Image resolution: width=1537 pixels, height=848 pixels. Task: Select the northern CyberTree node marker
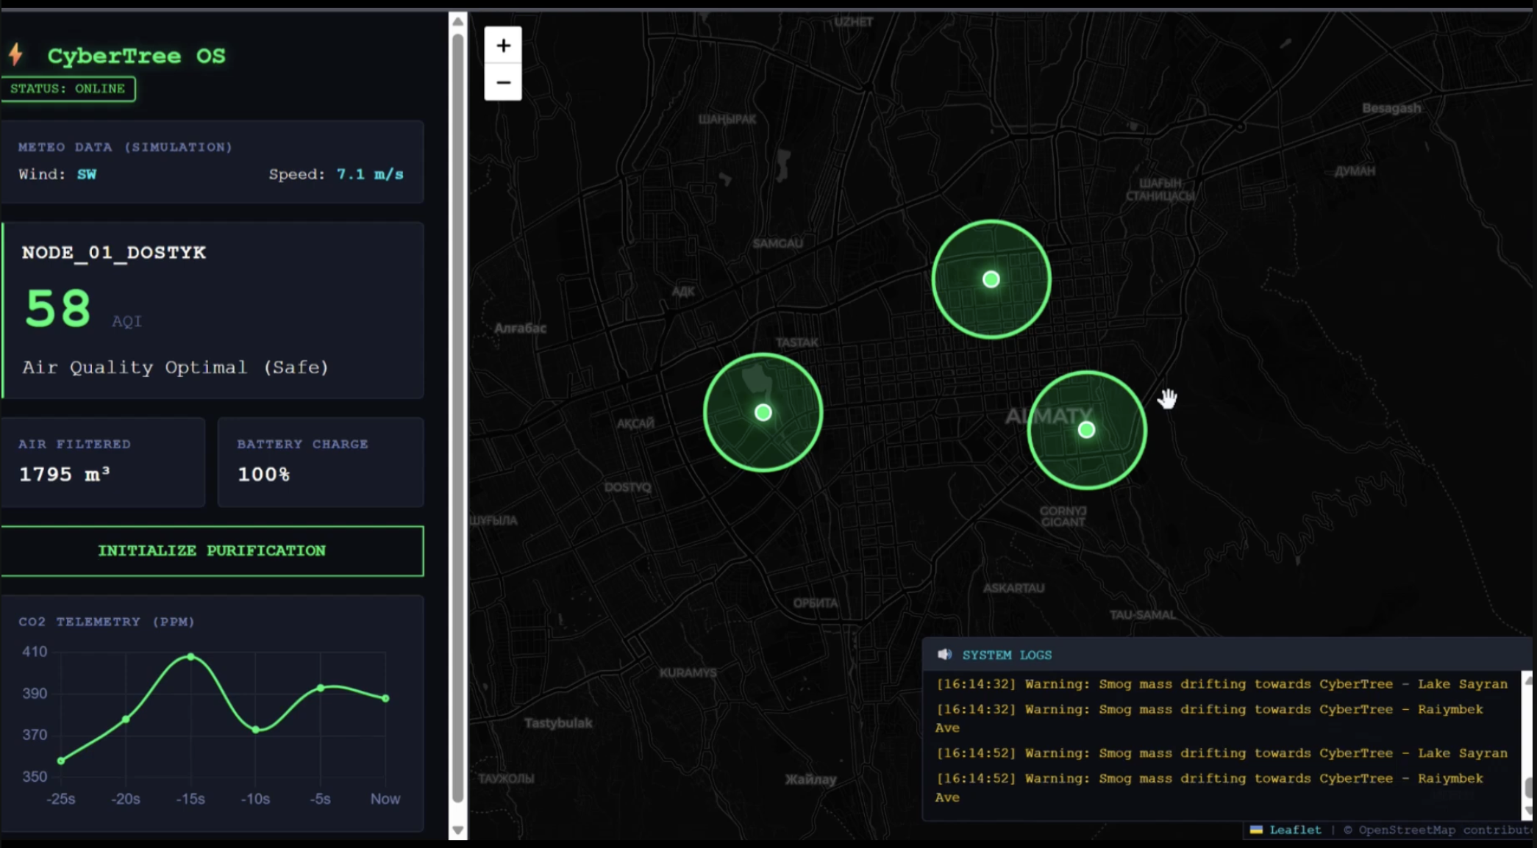coord(991,279)
